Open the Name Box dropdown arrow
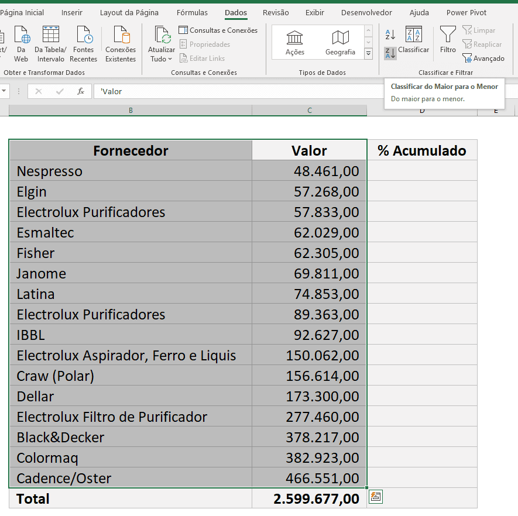518x516 pixels. (x=4, y=91)
